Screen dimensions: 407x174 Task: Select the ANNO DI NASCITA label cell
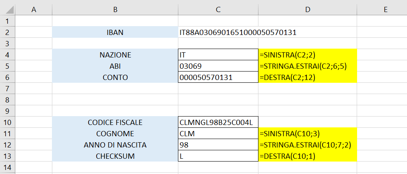click(115, 145)
